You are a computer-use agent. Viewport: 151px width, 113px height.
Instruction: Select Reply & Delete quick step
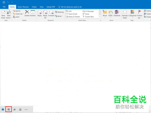[73, 17]
